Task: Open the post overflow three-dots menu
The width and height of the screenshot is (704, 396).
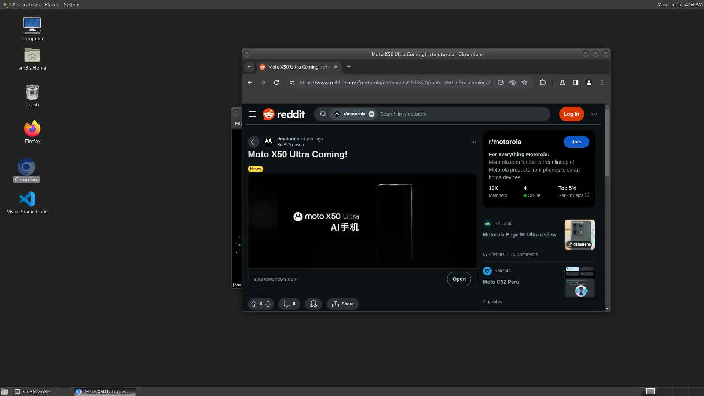Action: 473,142
